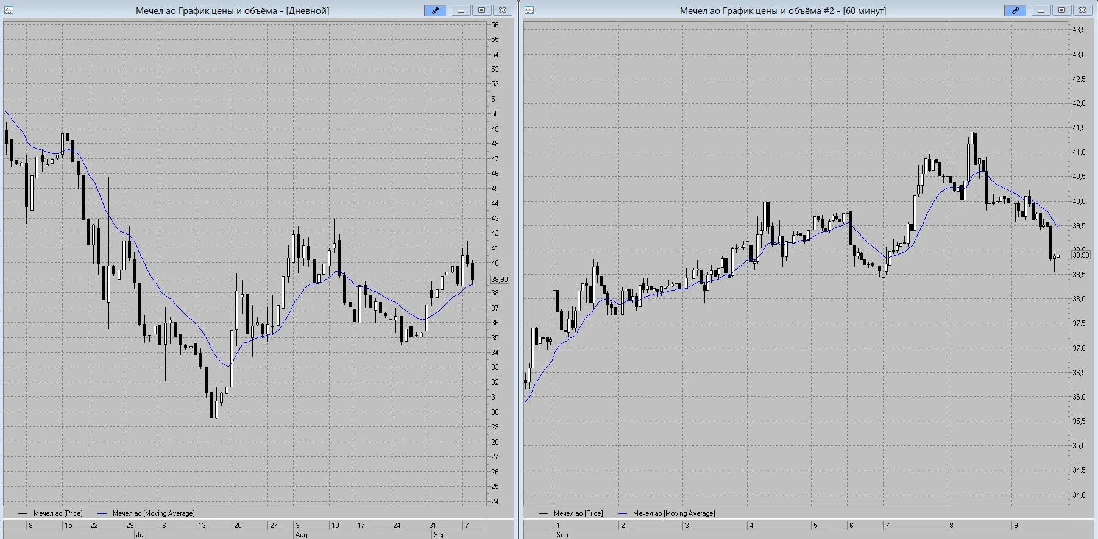Click the 40,0 price level on the 60-minute axis
The width and height of the screenshot is (1098, 539).
click(1079, 202)
